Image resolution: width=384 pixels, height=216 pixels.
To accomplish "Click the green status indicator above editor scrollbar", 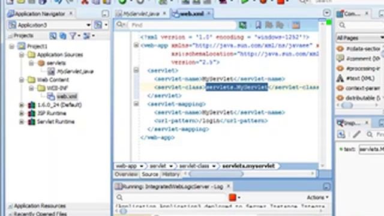I will (329, 22).
